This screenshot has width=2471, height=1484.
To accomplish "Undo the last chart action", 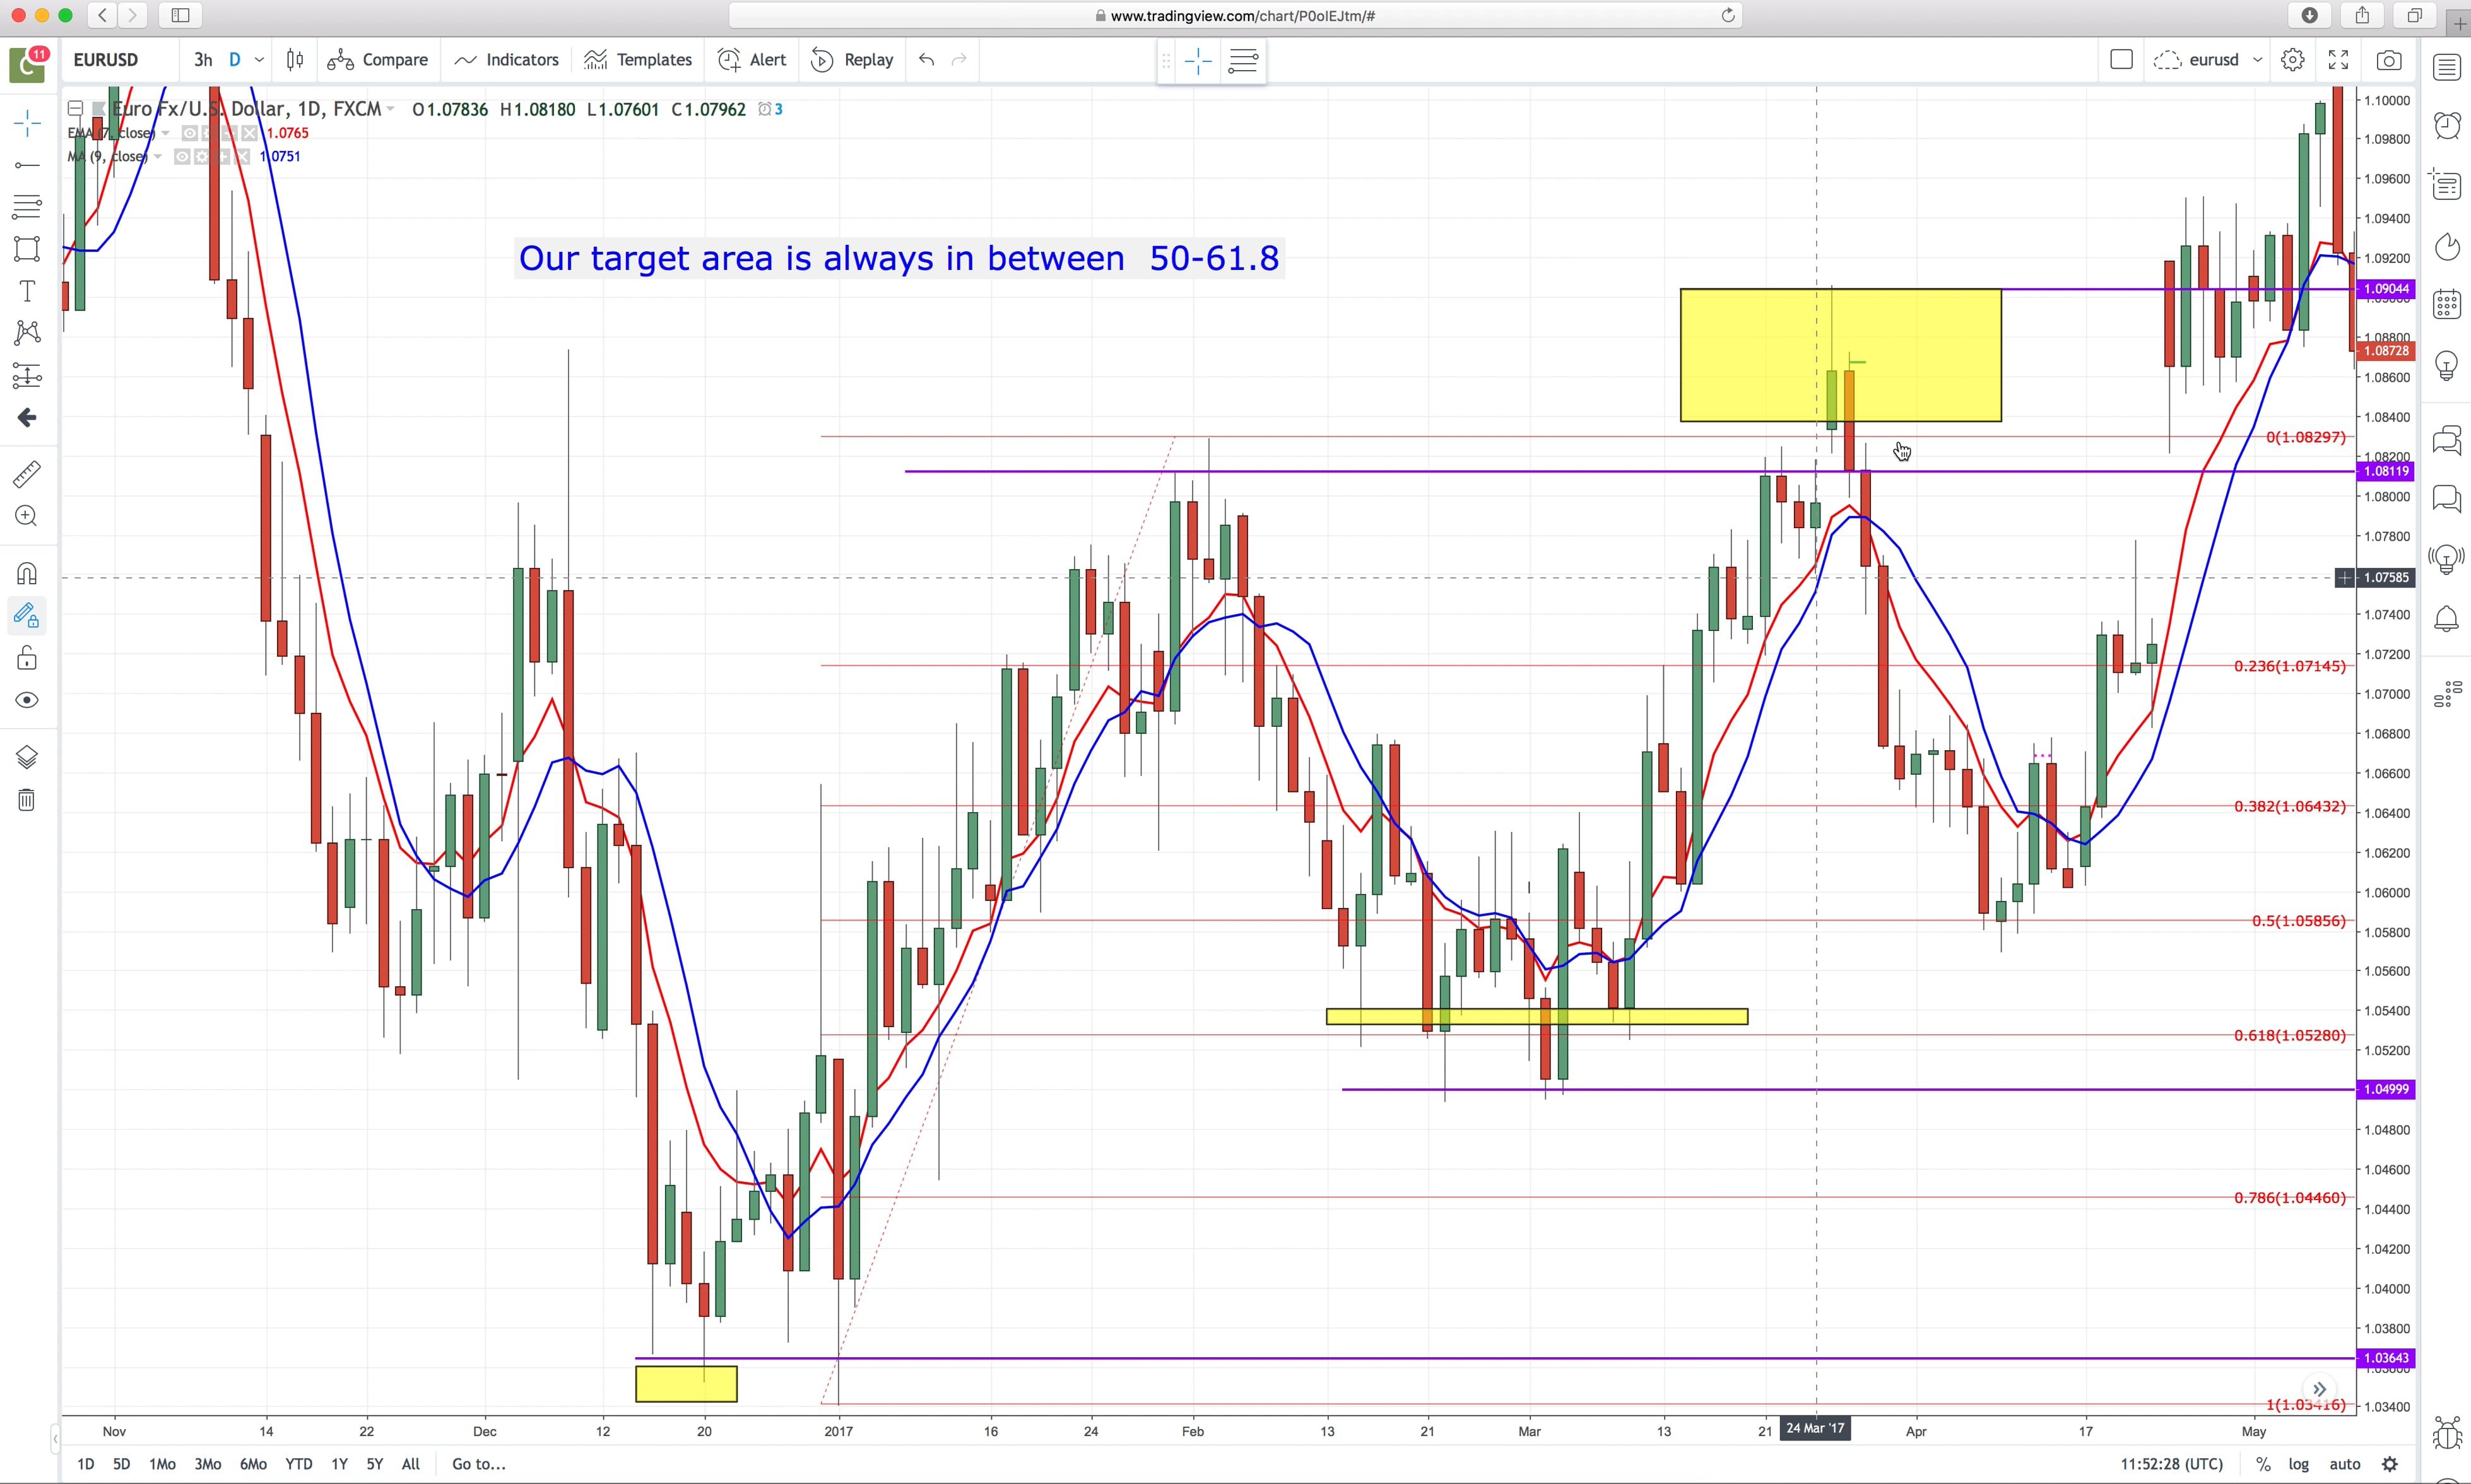I will pyautogui.click(x=927, y=60).
